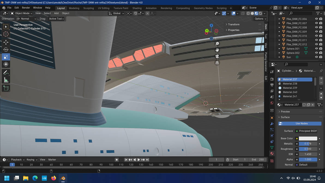Disable Pike_SNW_FC.012 in renders
The height and width of the screenshot is (183, 325).
click(321, 44)
